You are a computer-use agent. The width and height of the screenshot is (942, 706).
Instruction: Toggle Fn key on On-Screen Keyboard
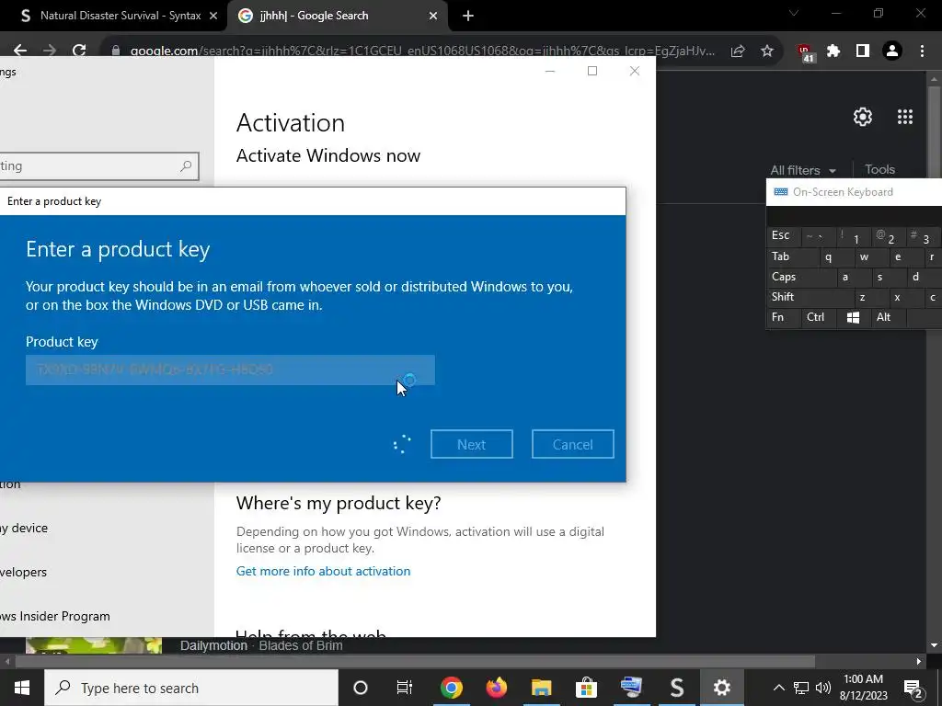pyautogui.click(x=784, y=317)
